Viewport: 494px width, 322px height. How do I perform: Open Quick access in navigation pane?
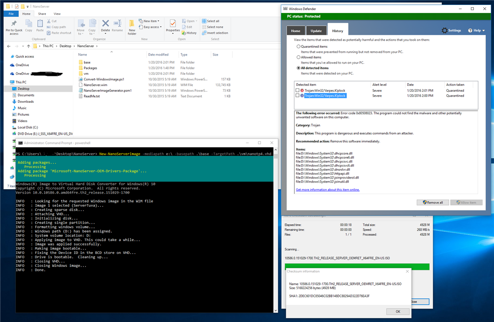(x=25, y=56)
